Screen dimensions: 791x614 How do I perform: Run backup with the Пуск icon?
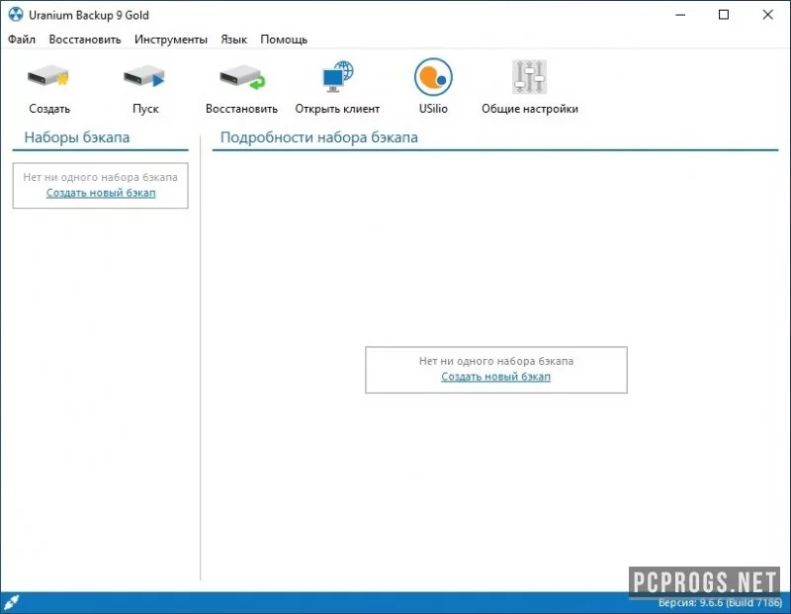[x=144, y=77]
